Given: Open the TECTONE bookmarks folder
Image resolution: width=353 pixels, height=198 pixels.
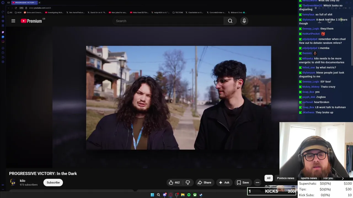Looking at the screenshot, I should coord(178,12).
